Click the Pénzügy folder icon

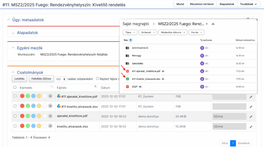[127, 56]
